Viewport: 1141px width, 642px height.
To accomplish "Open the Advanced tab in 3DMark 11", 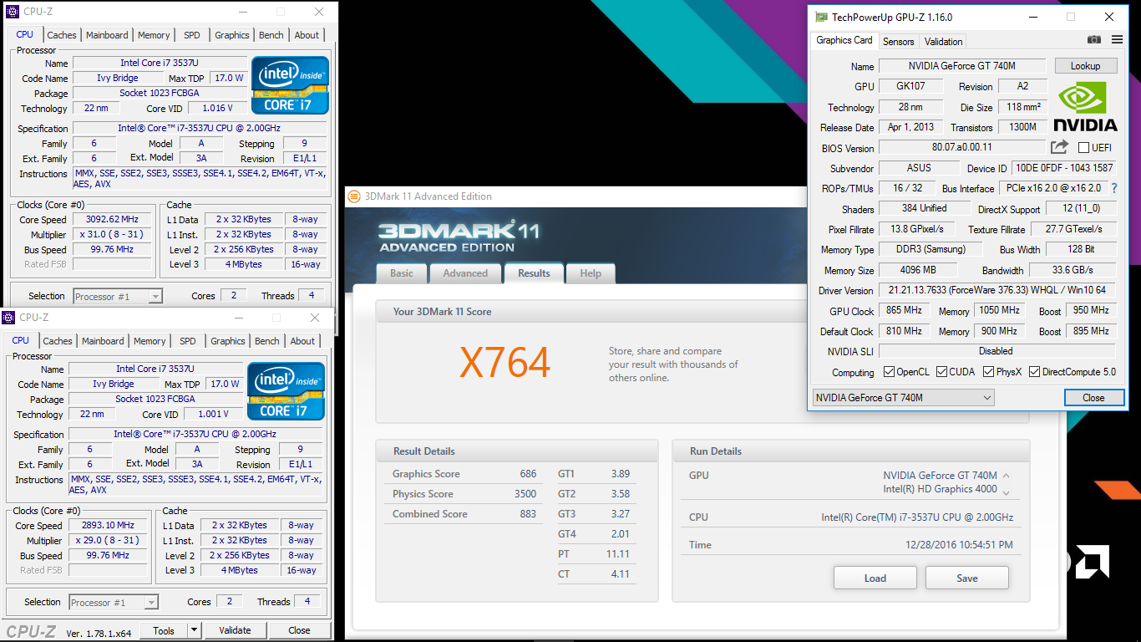I will (465, 273).
